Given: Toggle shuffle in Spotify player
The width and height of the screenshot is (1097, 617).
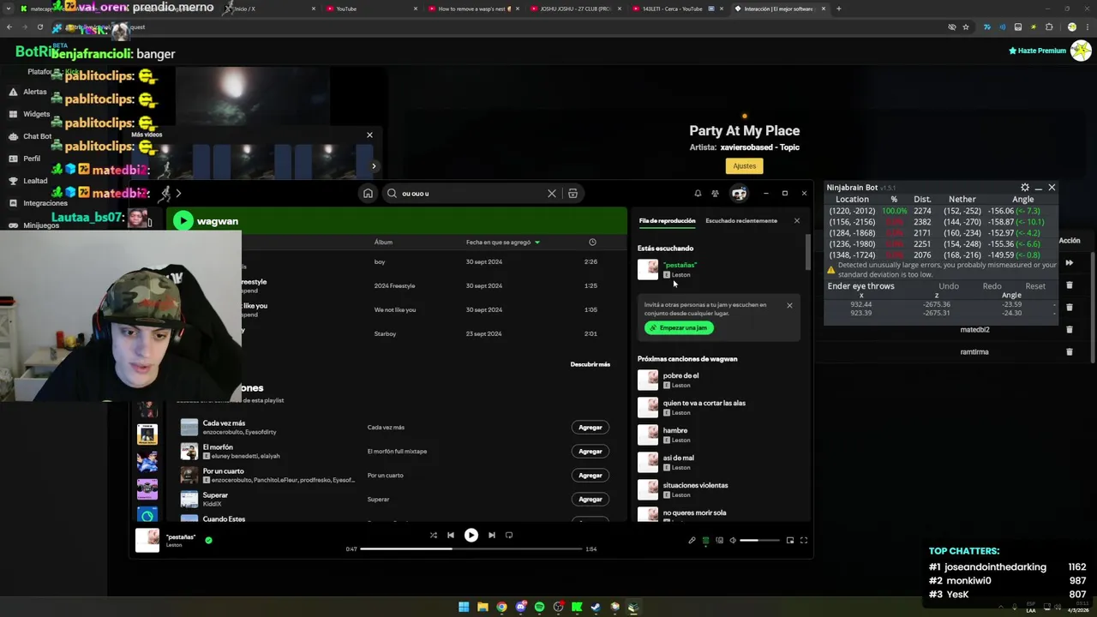Looking at the screenshot, I should pos(434,536).
